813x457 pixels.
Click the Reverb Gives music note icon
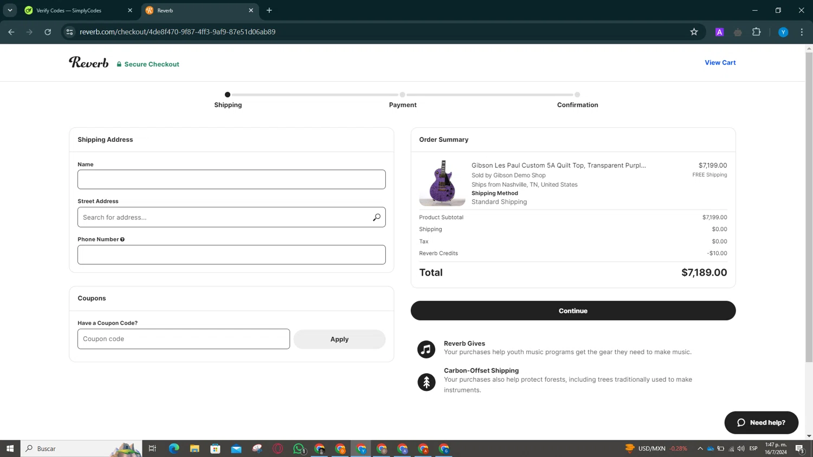tap(426, 349)
